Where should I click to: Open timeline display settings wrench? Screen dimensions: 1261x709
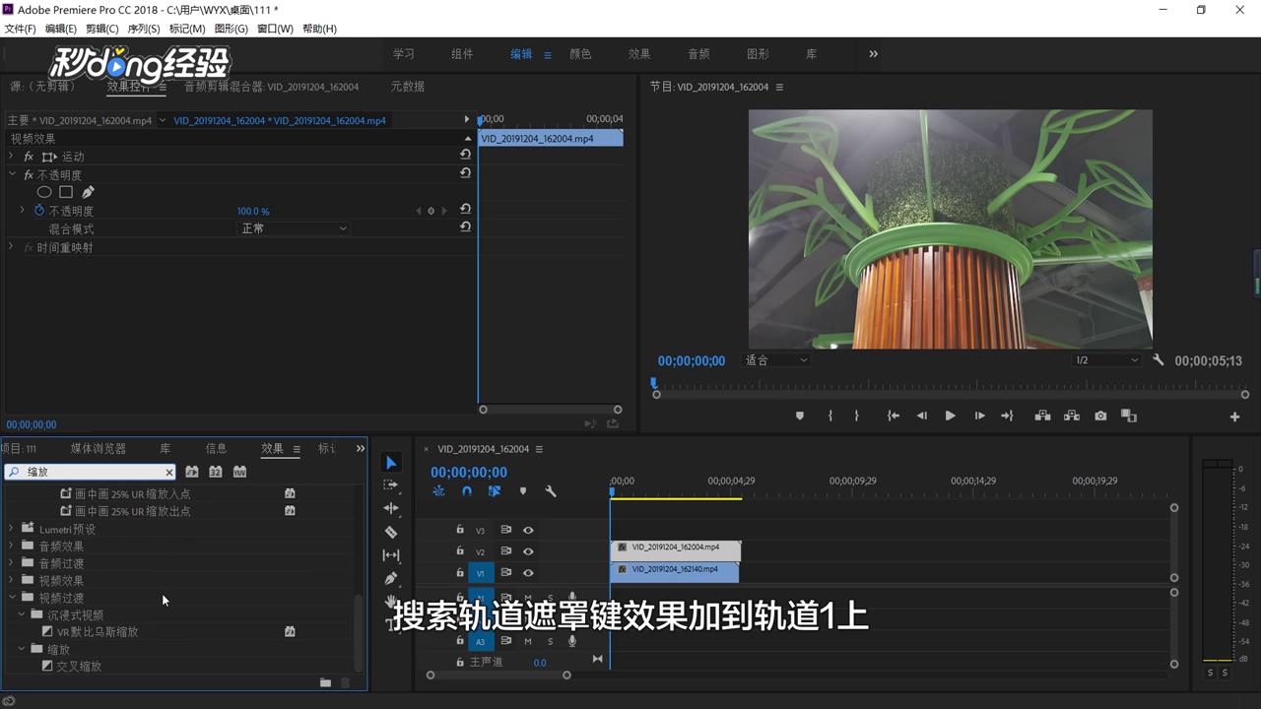pos(551,491)
